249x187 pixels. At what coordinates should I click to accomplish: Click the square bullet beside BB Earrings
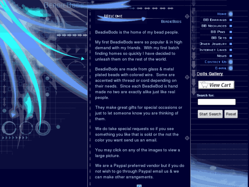click(231, 20)
